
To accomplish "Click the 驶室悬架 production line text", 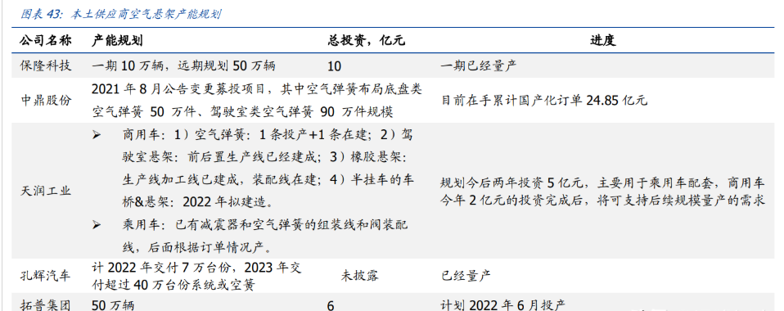I will click(x=265, y=157).
